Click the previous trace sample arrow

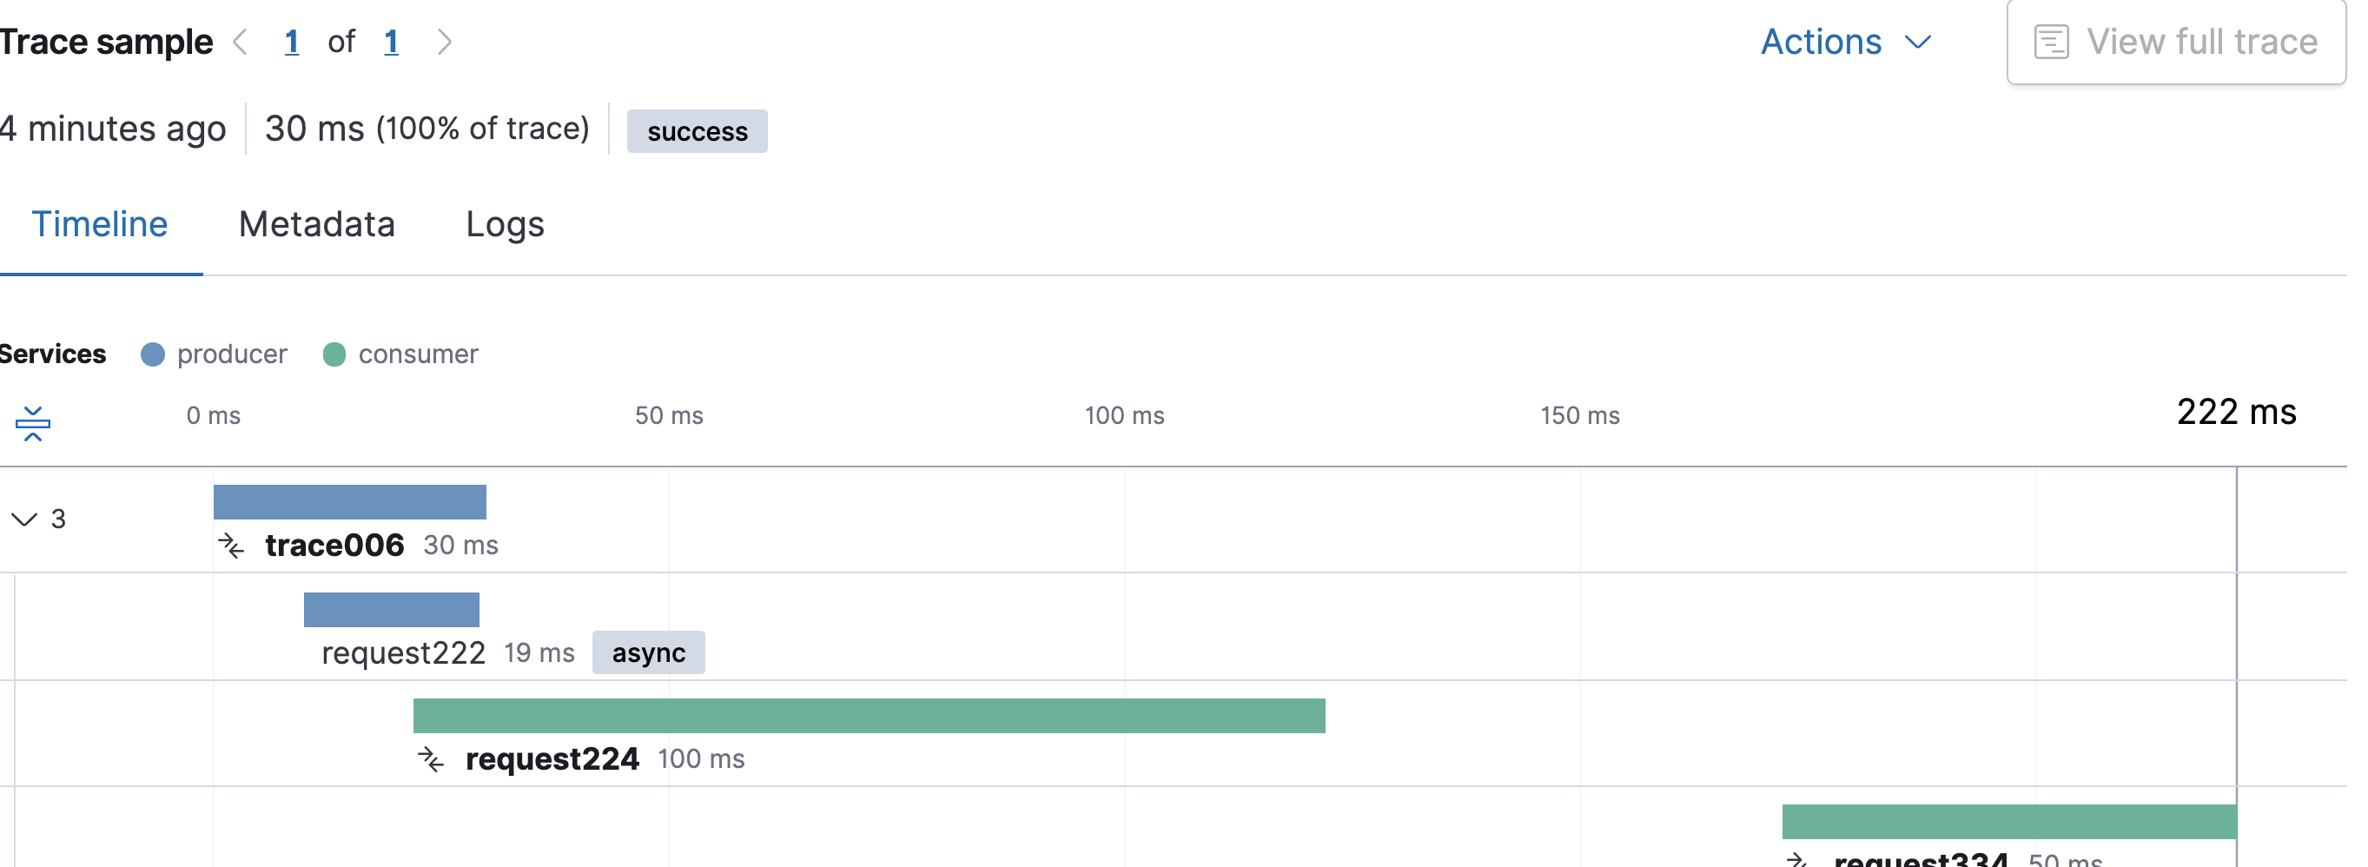[x=241, y=42]
